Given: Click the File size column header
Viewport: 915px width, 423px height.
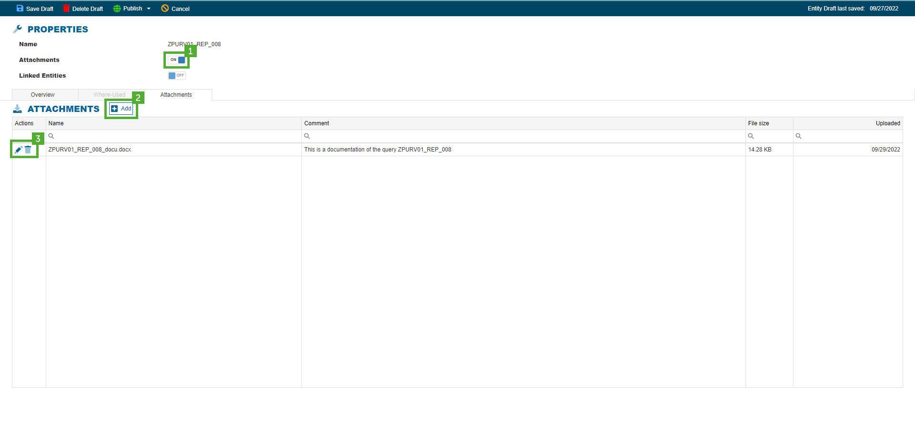Looking at the screenshot, I should click(758, 123).
